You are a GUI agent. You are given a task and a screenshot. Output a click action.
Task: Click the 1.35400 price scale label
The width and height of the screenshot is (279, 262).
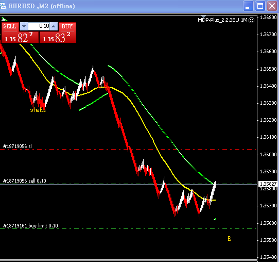pyautogui.click(x=268, y=257)
